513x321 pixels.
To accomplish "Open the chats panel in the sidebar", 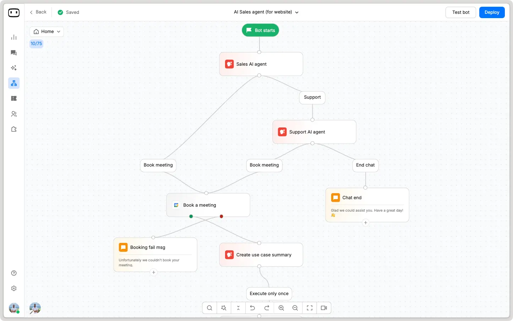I will tap(13, 53).
